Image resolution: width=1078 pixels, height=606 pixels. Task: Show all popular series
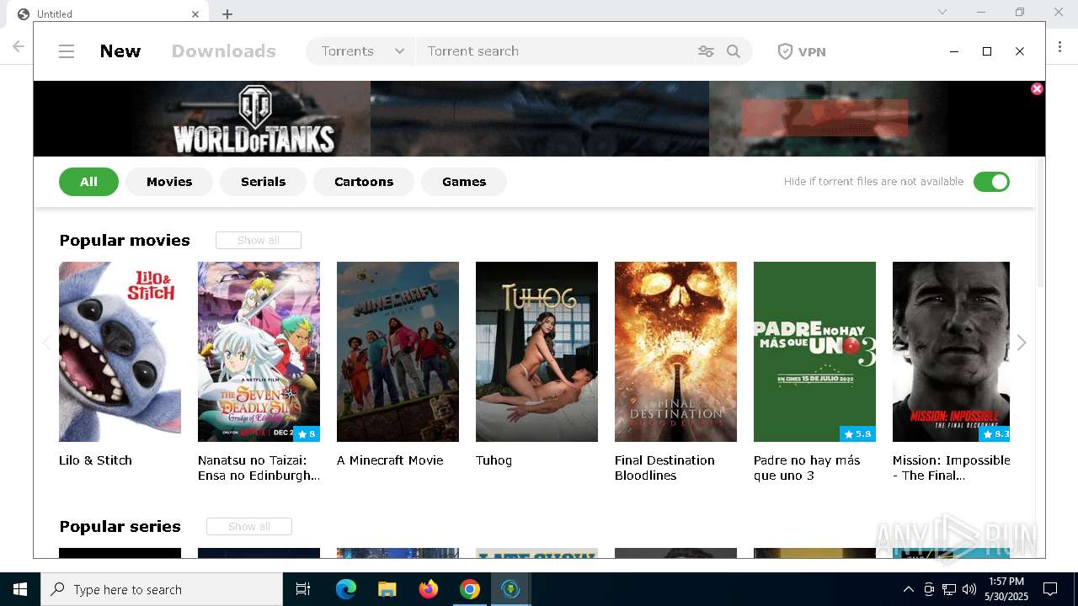point(249,527)
